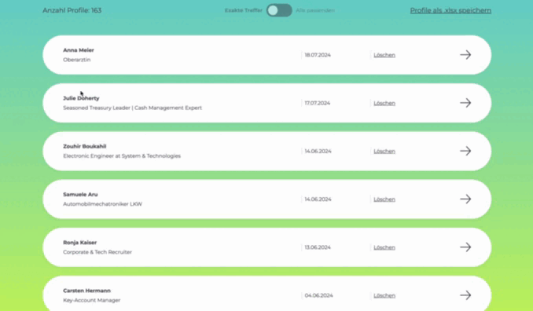Select the name Samuele Aru
Image resolution: width=533 pixels, height=311 pixels.
(x=80, y=195)
